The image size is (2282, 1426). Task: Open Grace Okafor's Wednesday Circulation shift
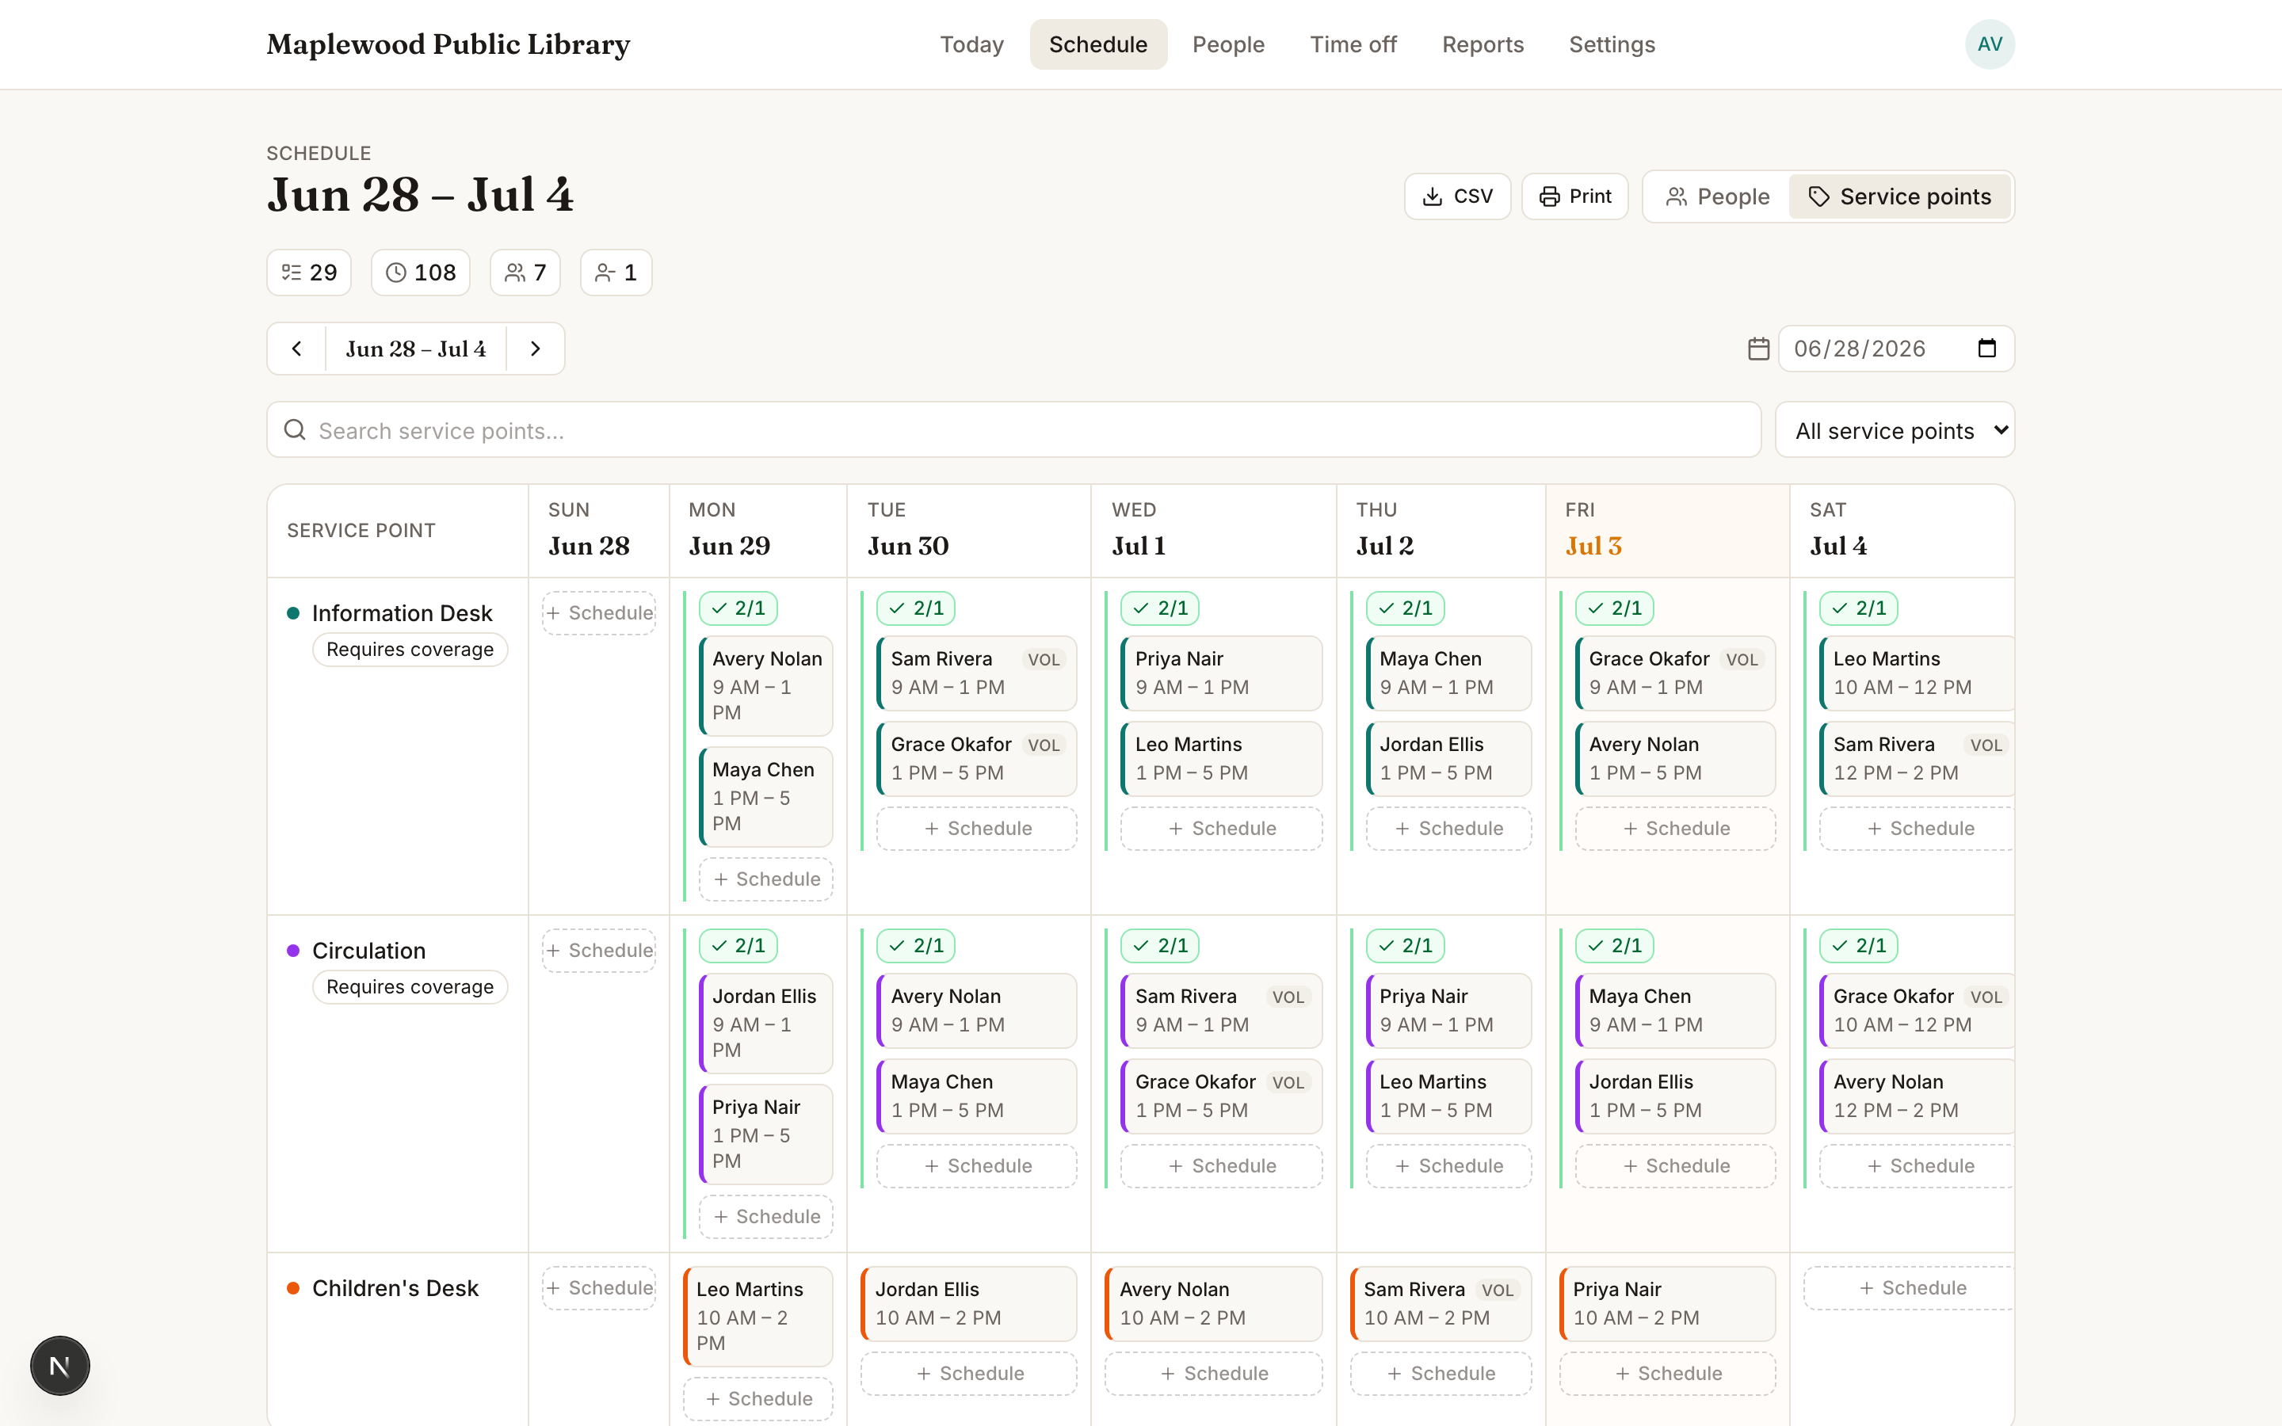[x=1221, y=1096]
